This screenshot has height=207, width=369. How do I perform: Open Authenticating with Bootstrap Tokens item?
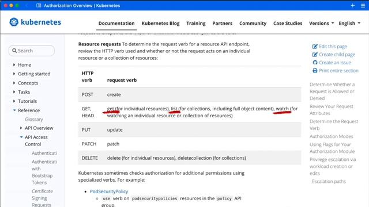click(x=44, y=172)
